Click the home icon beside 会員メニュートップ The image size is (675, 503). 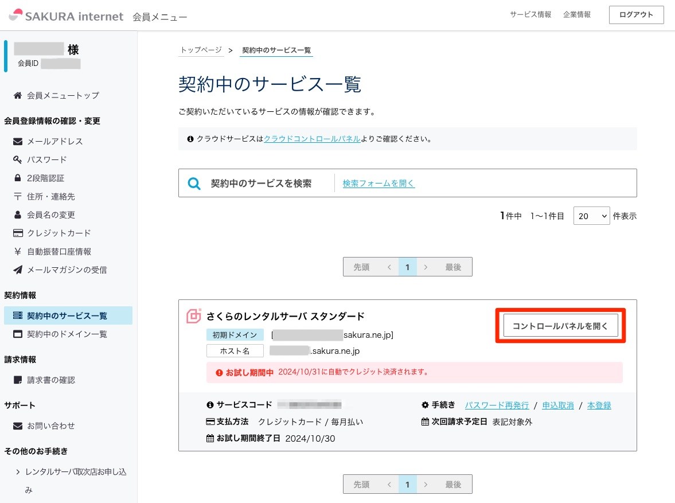pyautogui.click(x=18, y=95)
